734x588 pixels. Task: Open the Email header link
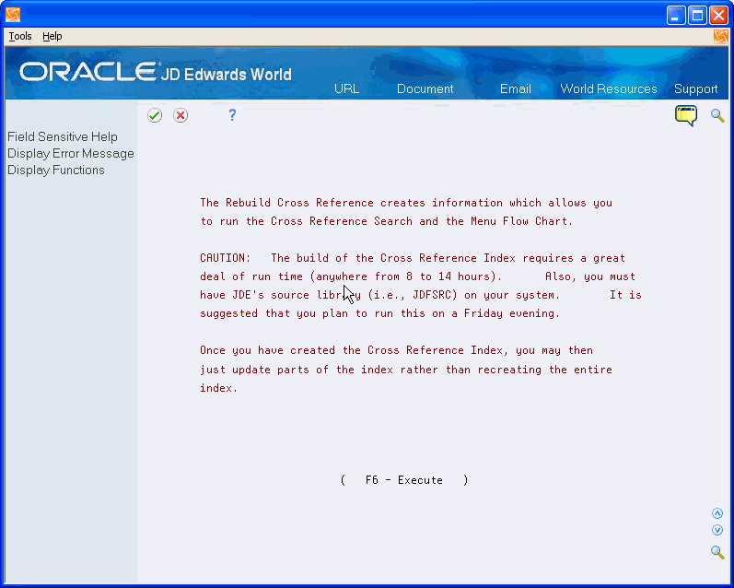tap(516, 89)
